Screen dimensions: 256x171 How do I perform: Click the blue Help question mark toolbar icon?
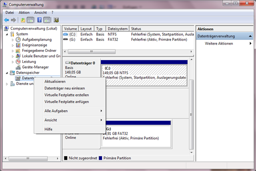pyautogui.click(x=39, y=20)
